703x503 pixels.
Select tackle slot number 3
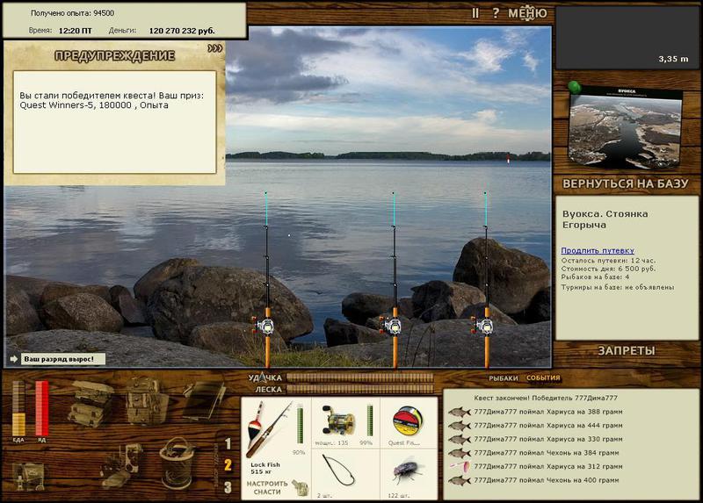[228, 487]
